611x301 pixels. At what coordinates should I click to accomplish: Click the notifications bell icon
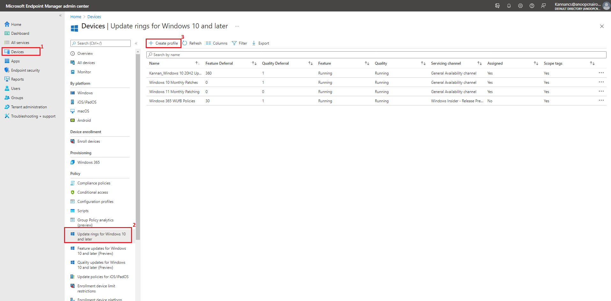coord(509,5)
